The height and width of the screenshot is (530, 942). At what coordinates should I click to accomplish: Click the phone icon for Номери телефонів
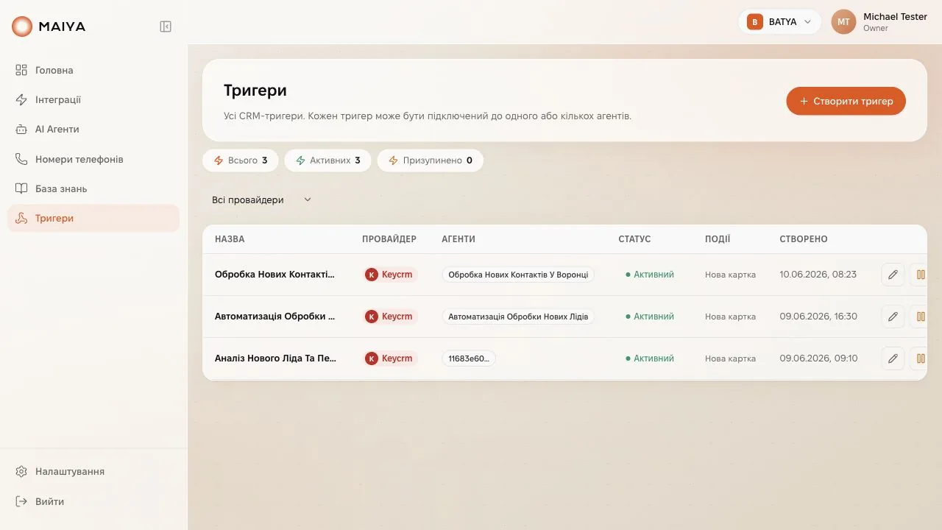(x=21, y=159)
